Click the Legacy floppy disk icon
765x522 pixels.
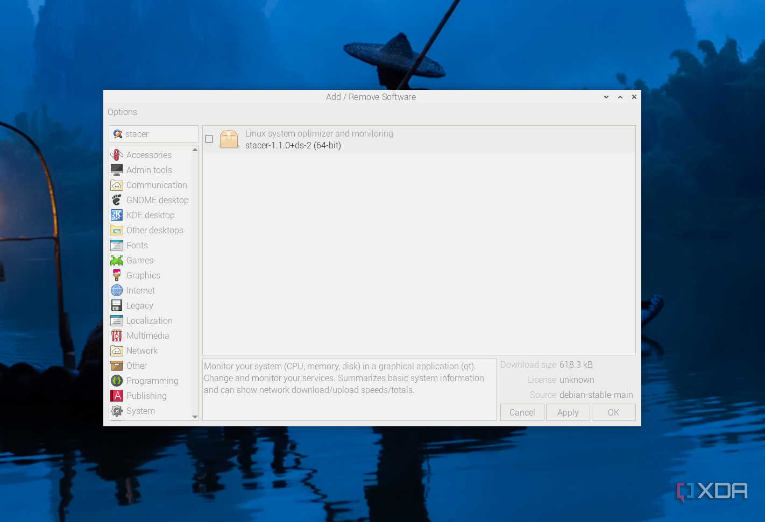pyautogui.click(x=117, y=305)
